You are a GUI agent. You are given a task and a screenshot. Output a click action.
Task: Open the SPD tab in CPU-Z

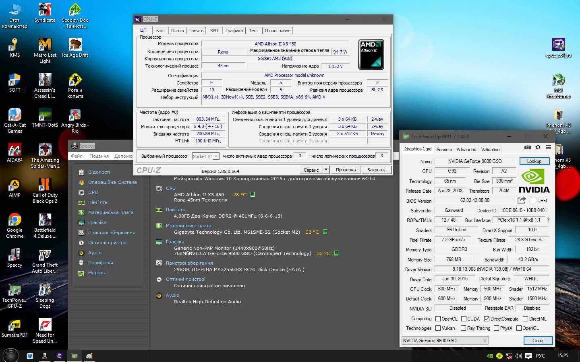214,31
